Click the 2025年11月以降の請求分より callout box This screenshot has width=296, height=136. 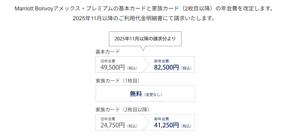(x=145, y=39)
